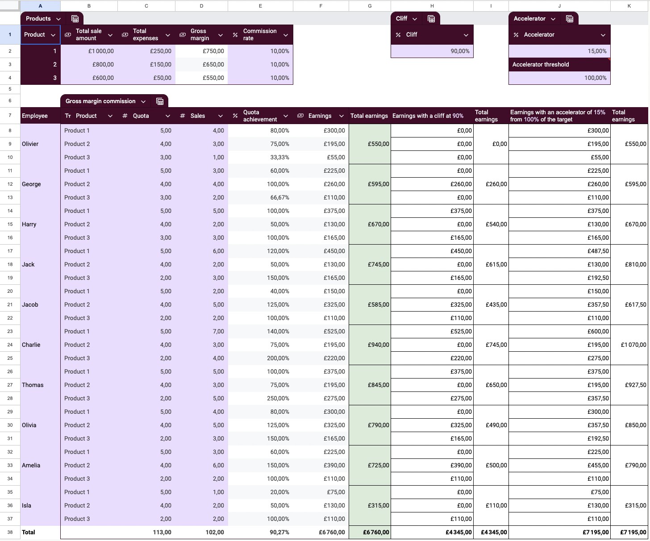Open the Accelerator table view icon

tap(570, 19)
